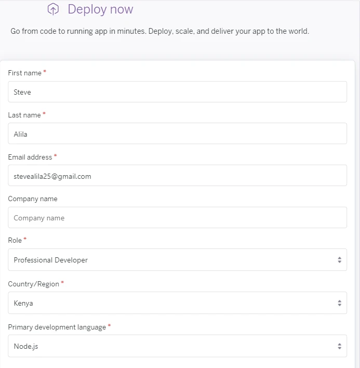This screenshot has width=360, height=368.
Task: Click the empty Company name field
Action: click(x=177, y=218)
